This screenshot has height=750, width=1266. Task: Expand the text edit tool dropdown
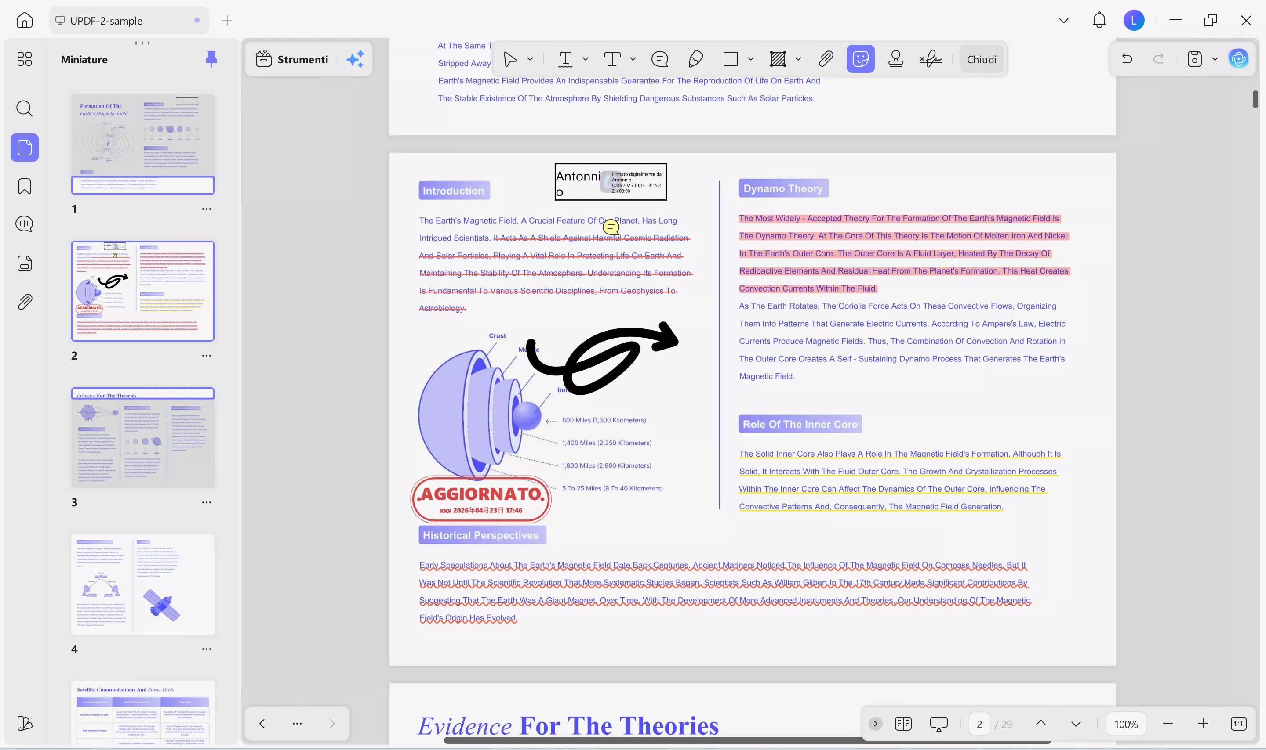coord(585,59)
